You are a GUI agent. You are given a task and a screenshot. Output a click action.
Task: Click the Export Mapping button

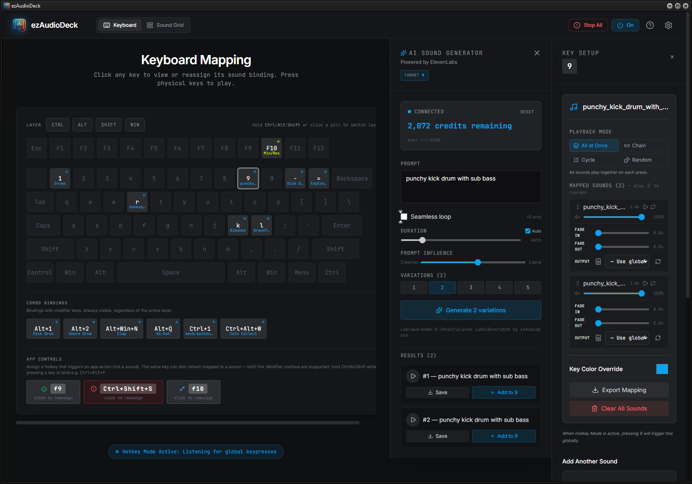(619, 390)
